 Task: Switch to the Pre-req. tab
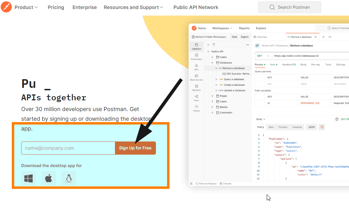(316, 64)
